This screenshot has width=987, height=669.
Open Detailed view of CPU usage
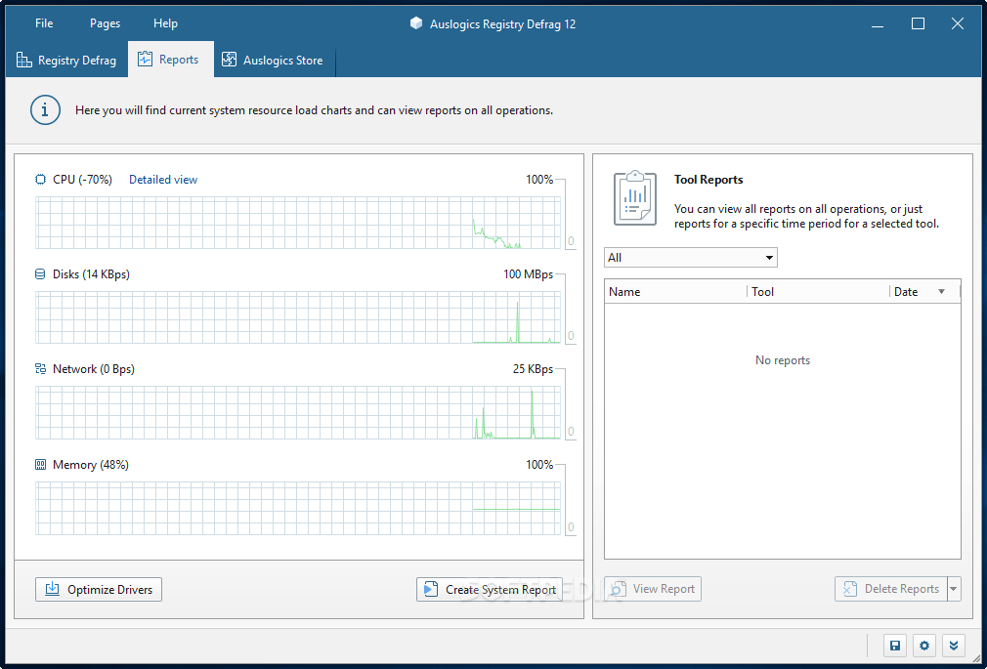[163, 180]
